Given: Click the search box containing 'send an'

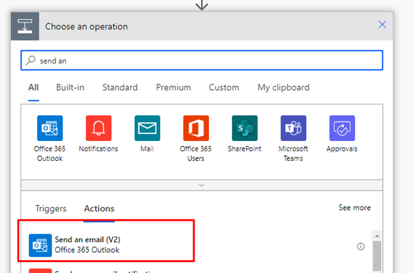Looking at the screenshot, I should [201, 61].
